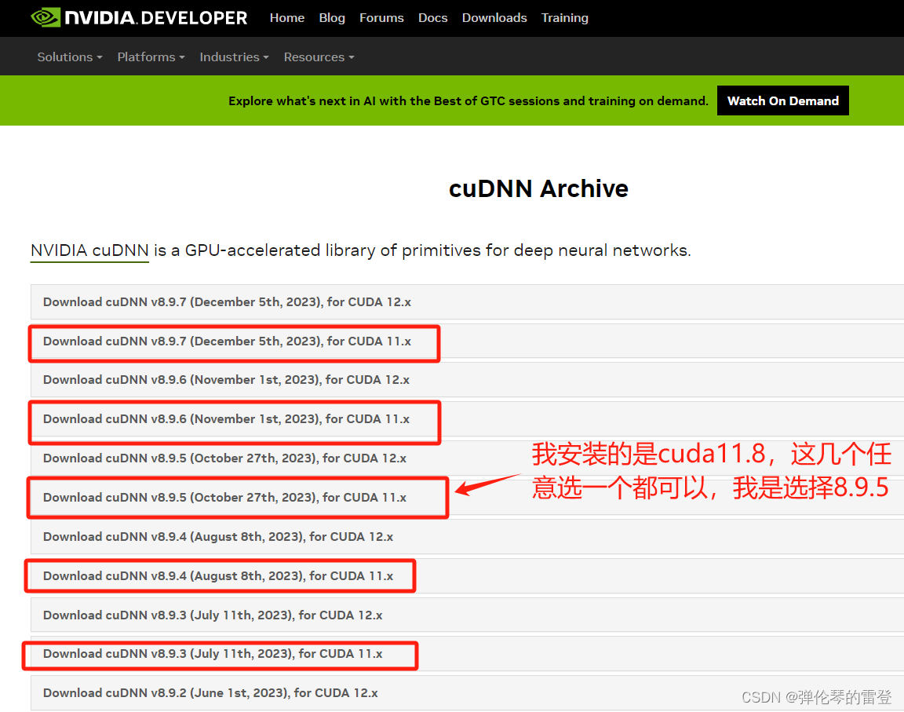Click the cuDNN Archive heading
This screenshot has width=904, height=712.
coord(538,188)
